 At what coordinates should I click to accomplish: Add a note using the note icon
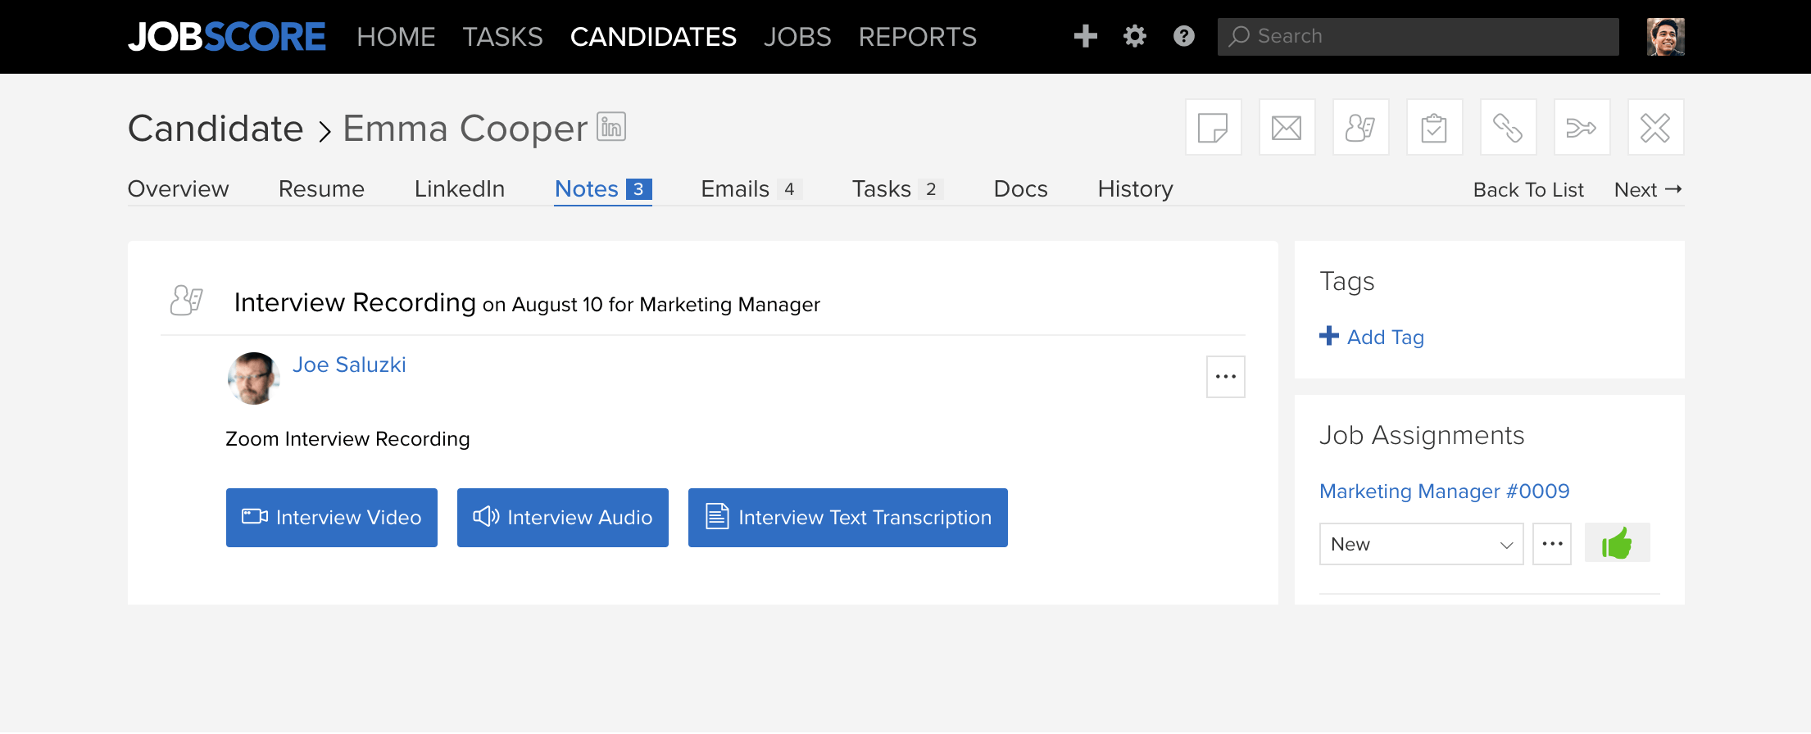click(x=1214, y=128)
